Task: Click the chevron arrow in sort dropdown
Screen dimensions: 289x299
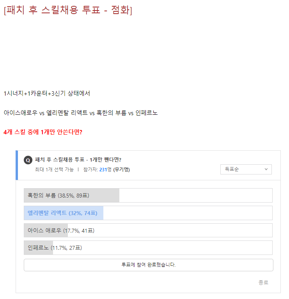Action: [266, 169]
